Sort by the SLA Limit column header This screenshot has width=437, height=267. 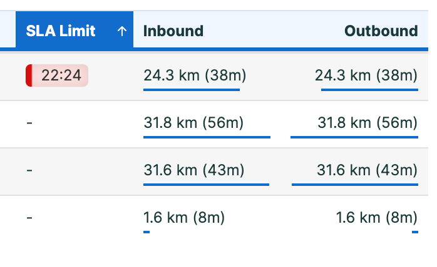pos(75,30)
